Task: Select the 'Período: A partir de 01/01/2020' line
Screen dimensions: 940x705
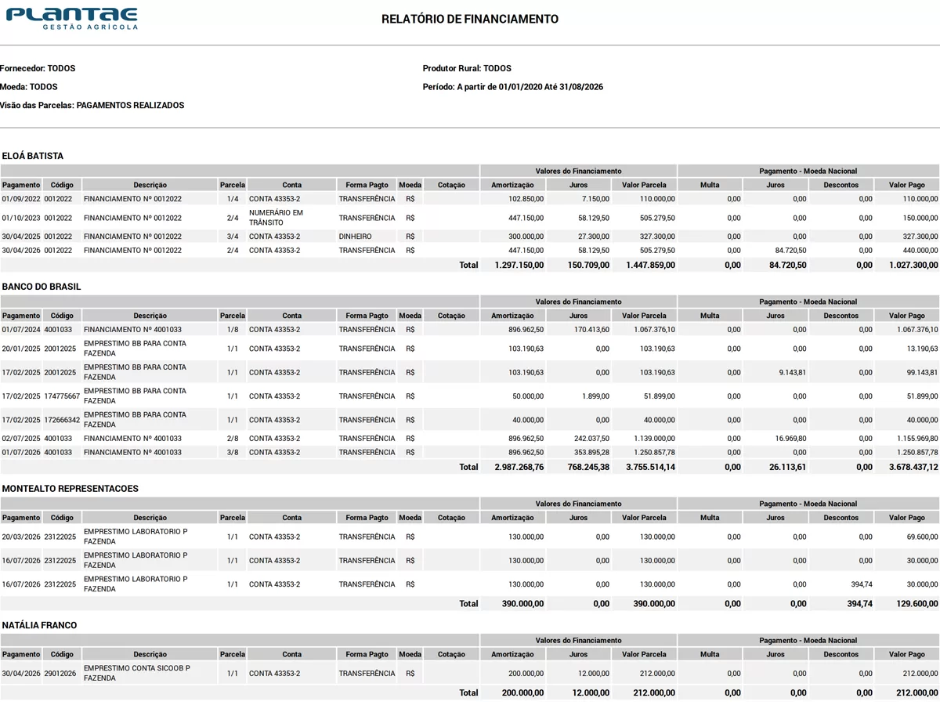Action: point(513,87)
